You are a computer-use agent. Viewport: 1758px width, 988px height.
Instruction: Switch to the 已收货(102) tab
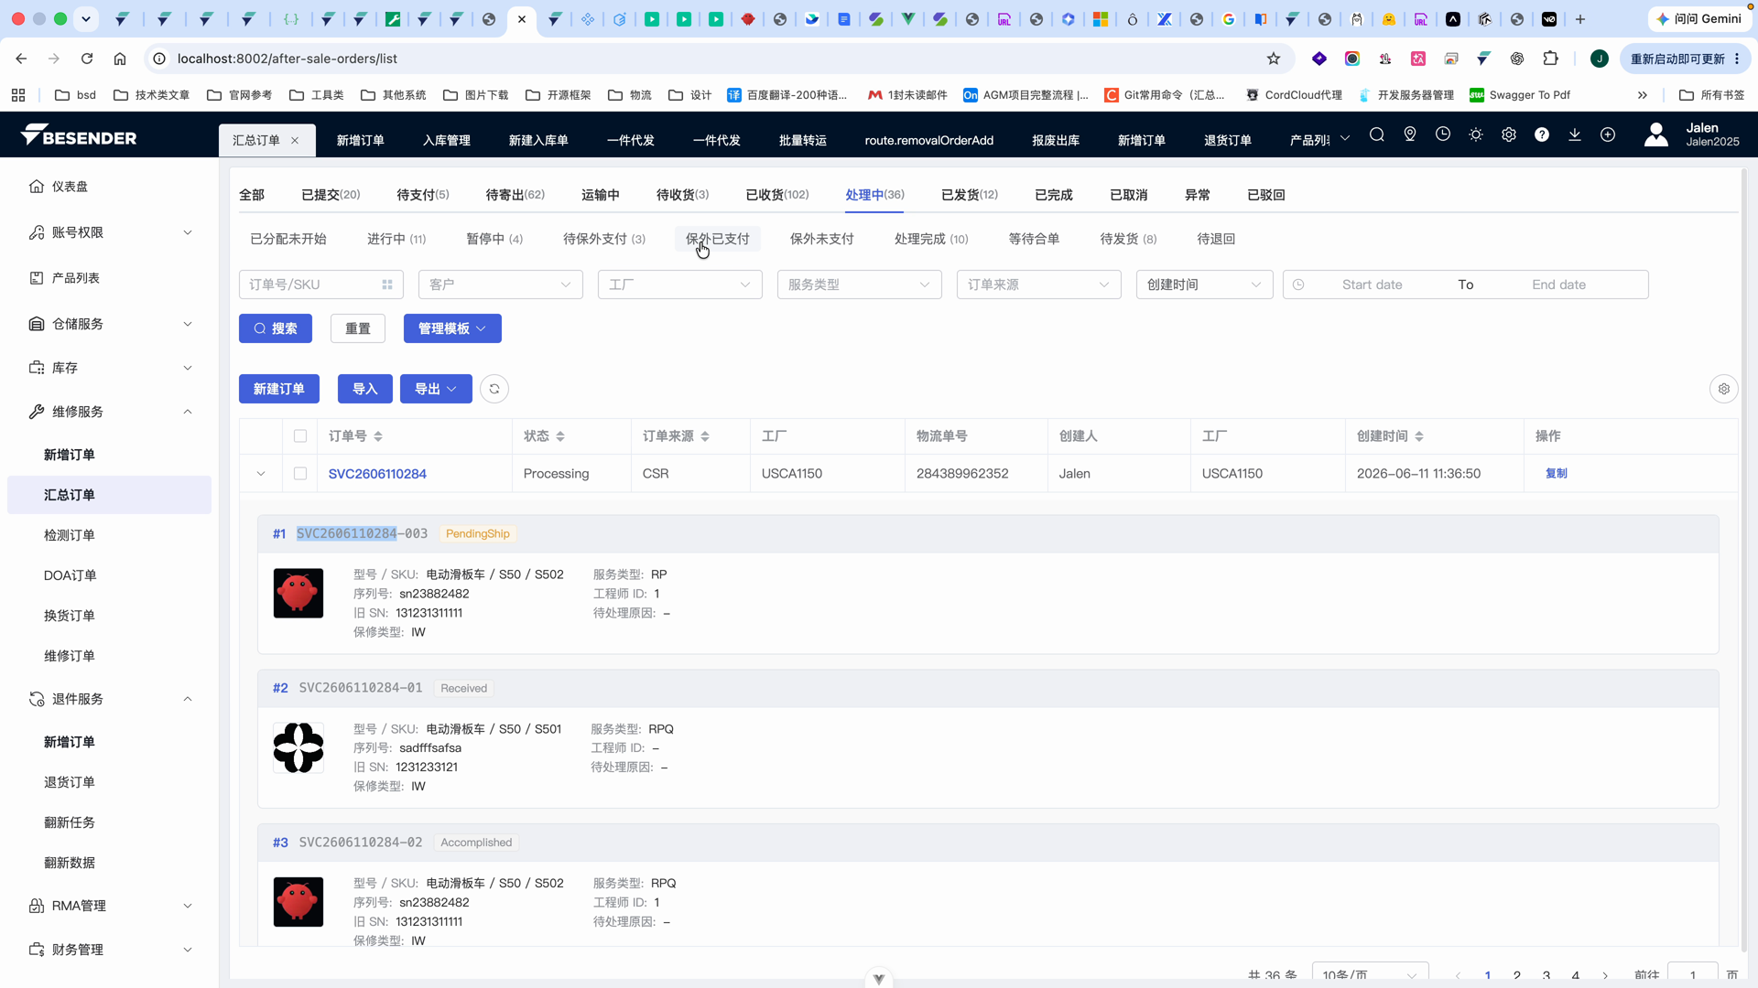pyautogui.click(x=777, y=195)
